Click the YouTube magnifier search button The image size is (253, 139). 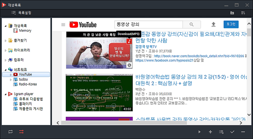click(x=192, y=25)
